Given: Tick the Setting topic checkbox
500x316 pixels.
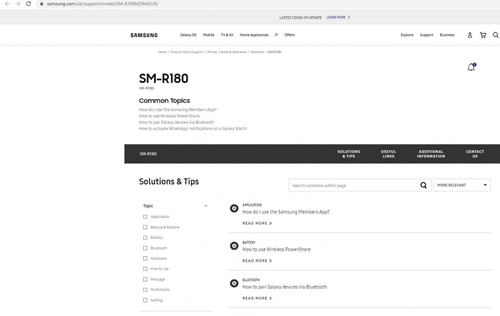Looking at the screenshot, I should [145, 300].
